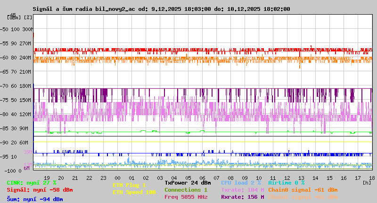Click the pink Txrate legend entry
This screenshot has width=377, height=203.
pyautogui.click(x=242, y=190)
